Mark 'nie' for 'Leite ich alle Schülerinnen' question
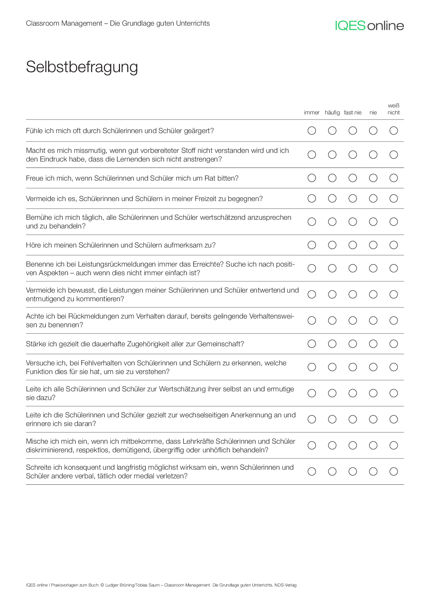Screen dimensions: 430x608 point(373,393)
